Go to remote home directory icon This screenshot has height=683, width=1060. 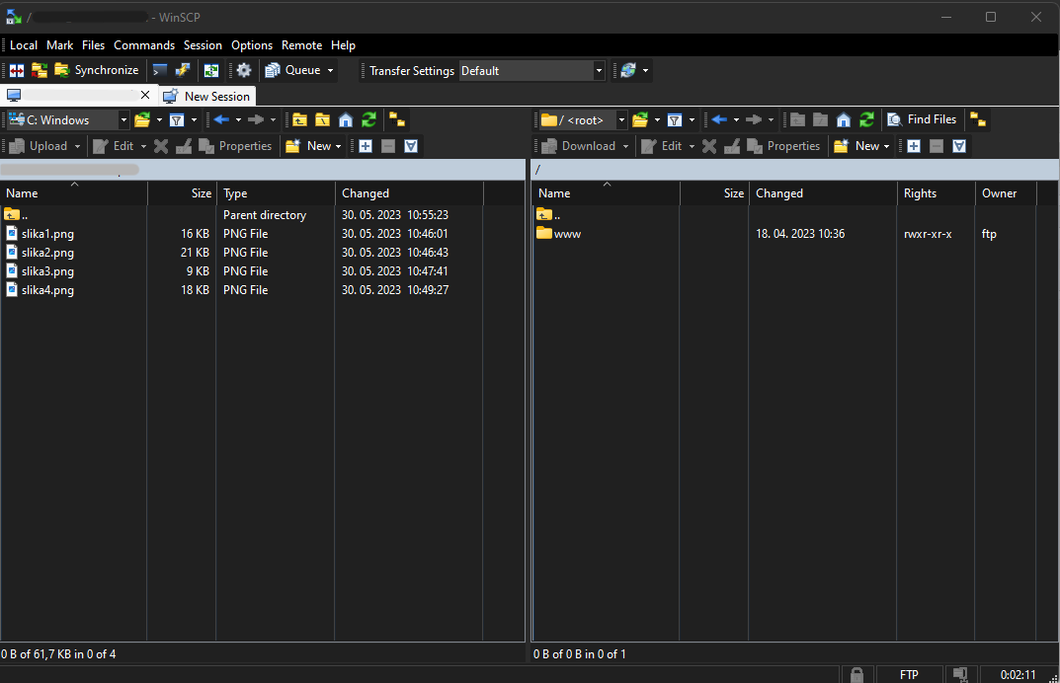(843, 120)
